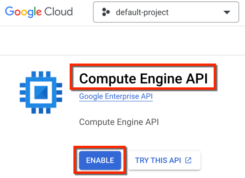The width and height of the screenshot is (245, 178).
Task: Click the project hexagon icon
Action: (106, 12)
